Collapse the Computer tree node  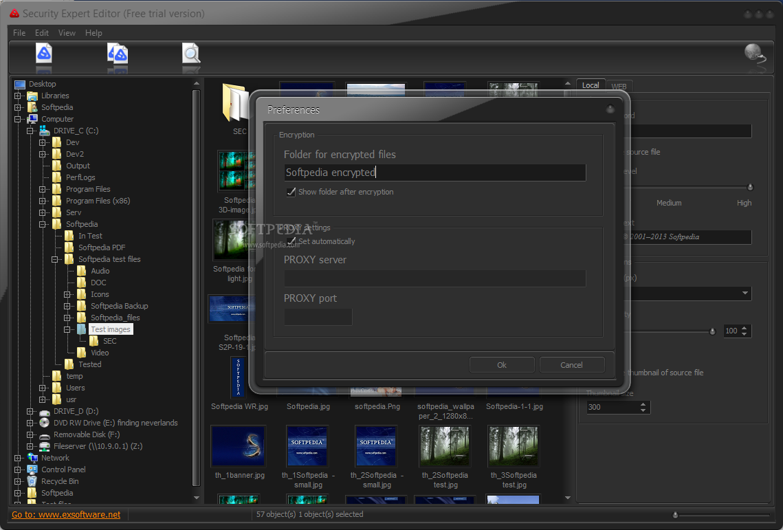[x=17, y=119]
